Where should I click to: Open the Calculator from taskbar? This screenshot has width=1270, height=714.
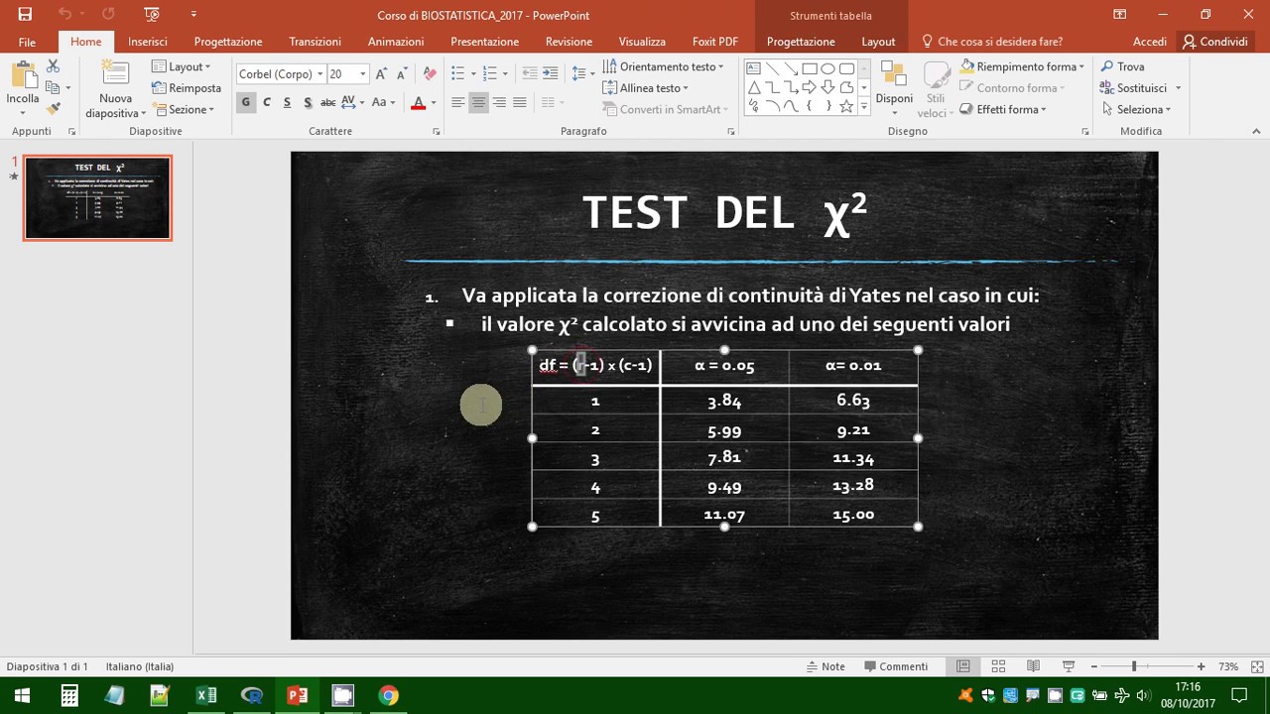[69, 695]
